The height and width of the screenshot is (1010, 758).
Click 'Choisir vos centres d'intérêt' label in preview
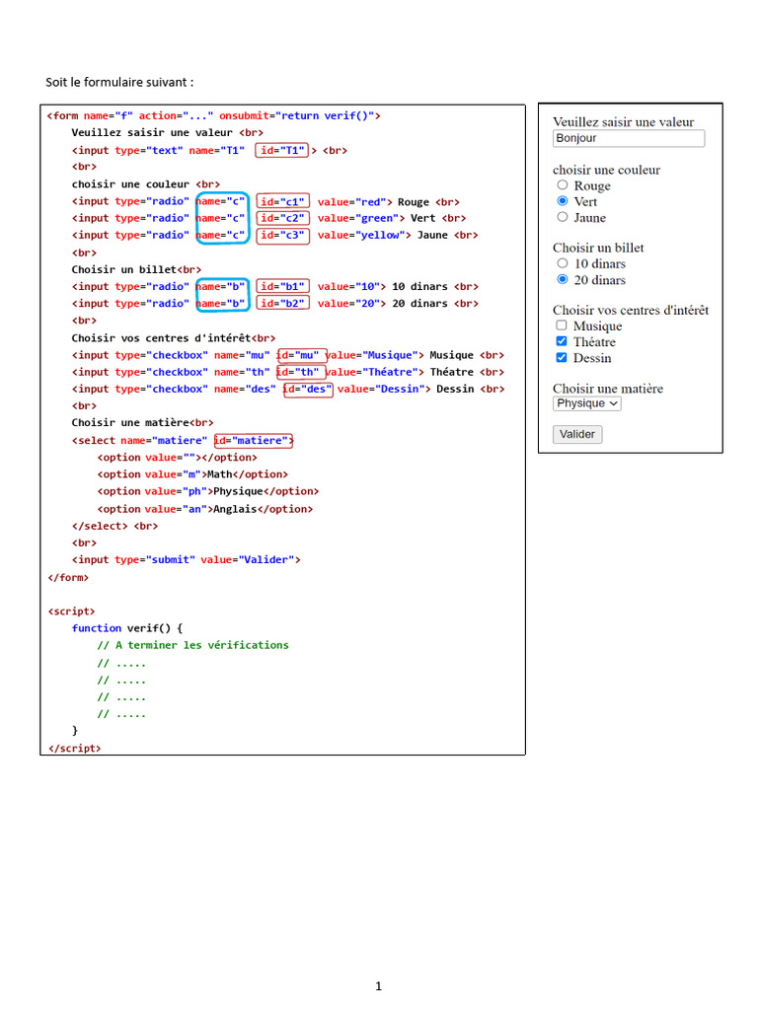[x=631, y=311]
